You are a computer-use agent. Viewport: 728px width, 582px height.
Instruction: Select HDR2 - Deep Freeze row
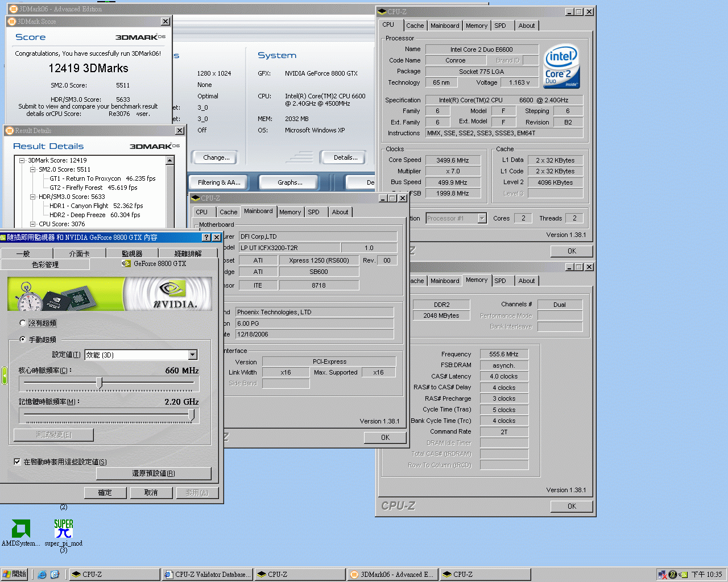click(94, 215)
